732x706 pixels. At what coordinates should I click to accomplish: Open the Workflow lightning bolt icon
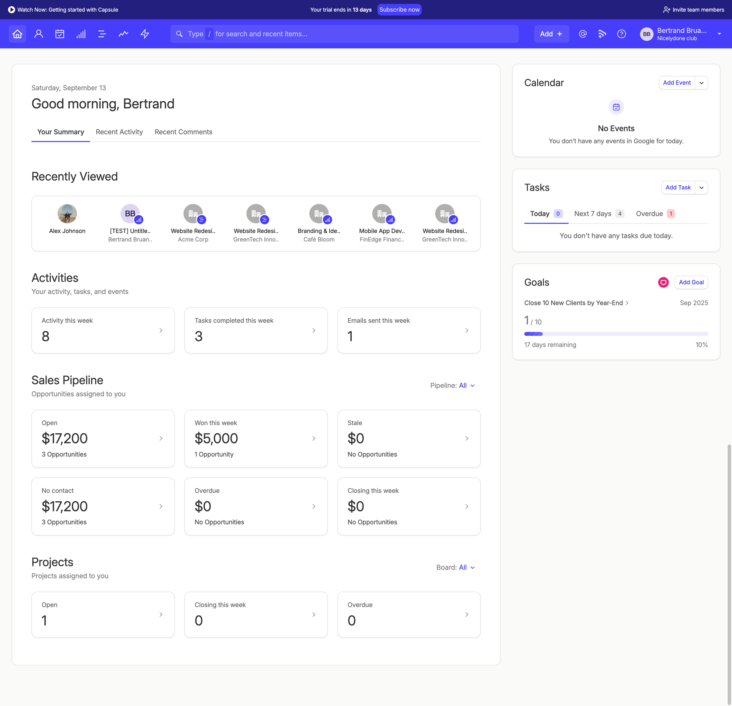point(145,34)
